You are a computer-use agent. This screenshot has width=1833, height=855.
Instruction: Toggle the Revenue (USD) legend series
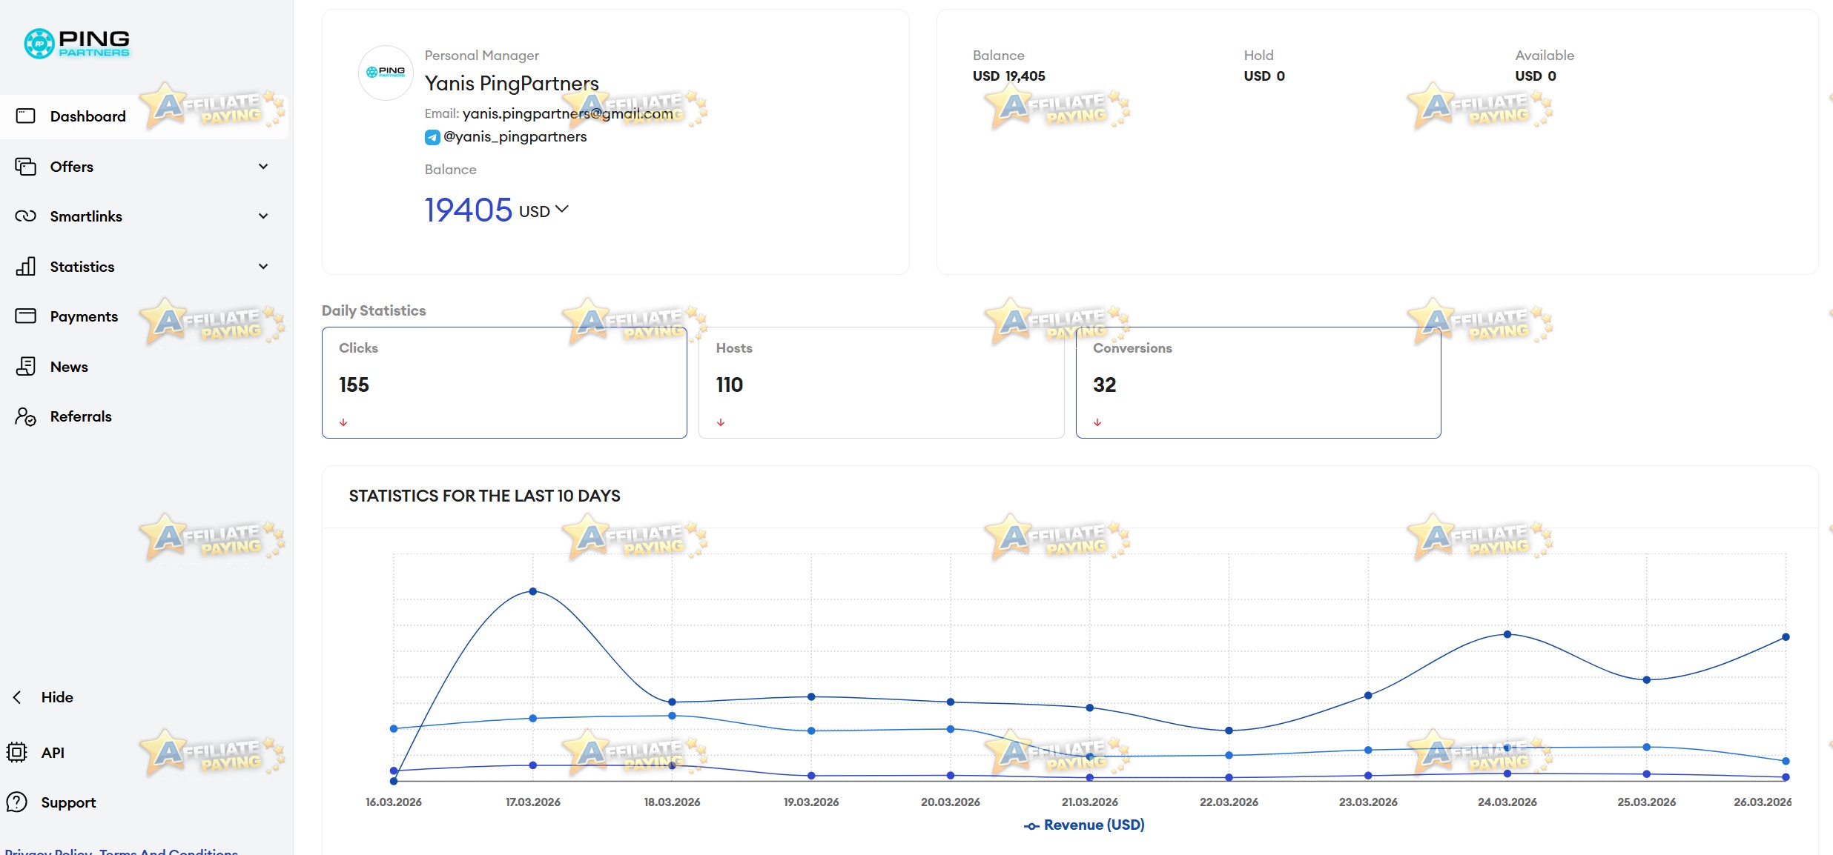1084,825
